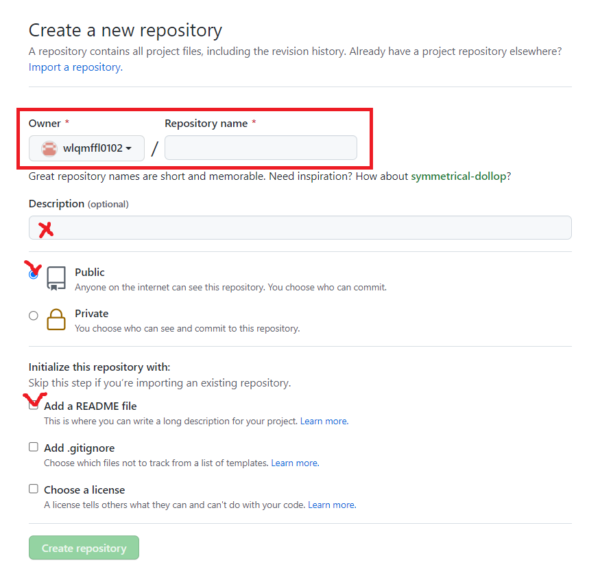
Task: Use the suggested name symmetrical-dollop
Action: 459,176
